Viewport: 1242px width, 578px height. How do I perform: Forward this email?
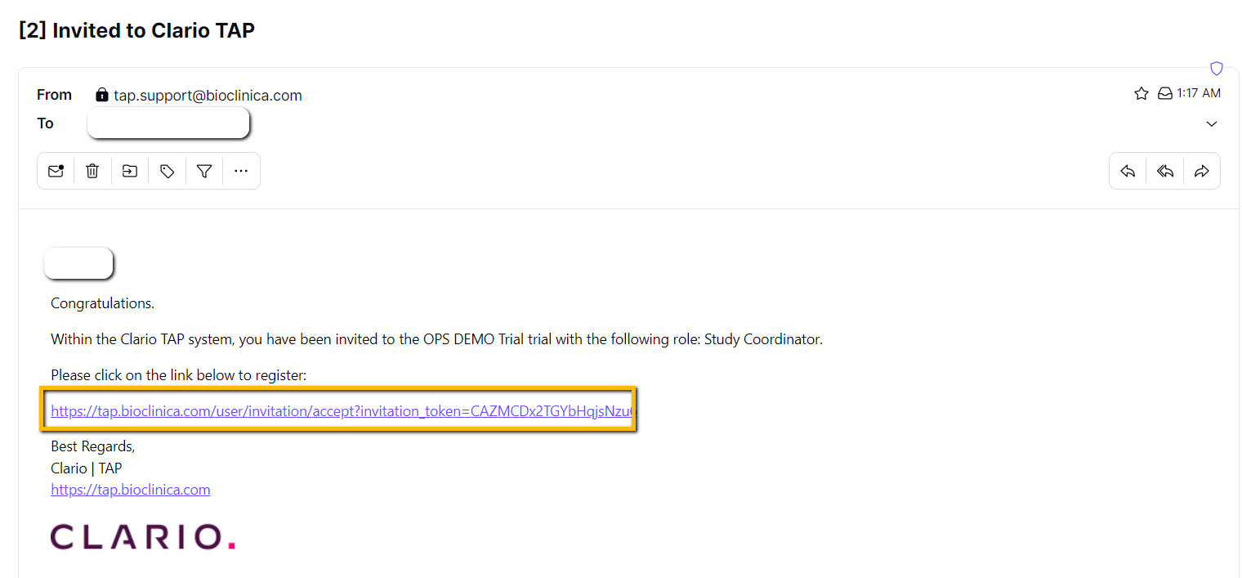click(1202, 171)
